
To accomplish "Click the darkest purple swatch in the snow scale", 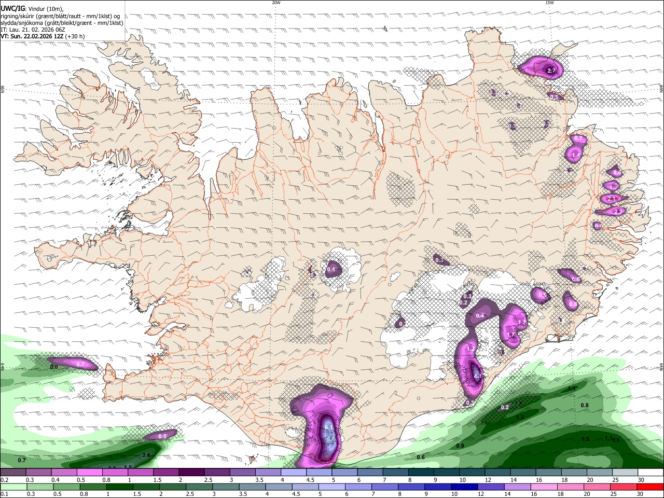I will (x=191, y=473).
